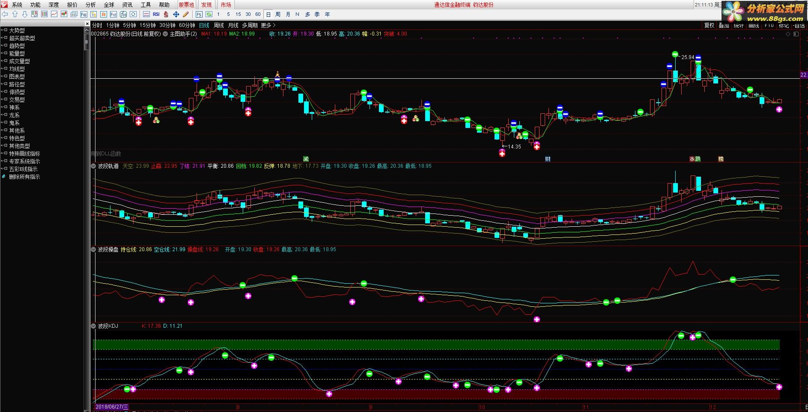Click the up arrow toolbar icon

15,14
